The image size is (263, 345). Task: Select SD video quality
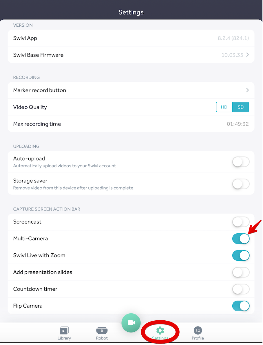[x=240, y=107]
